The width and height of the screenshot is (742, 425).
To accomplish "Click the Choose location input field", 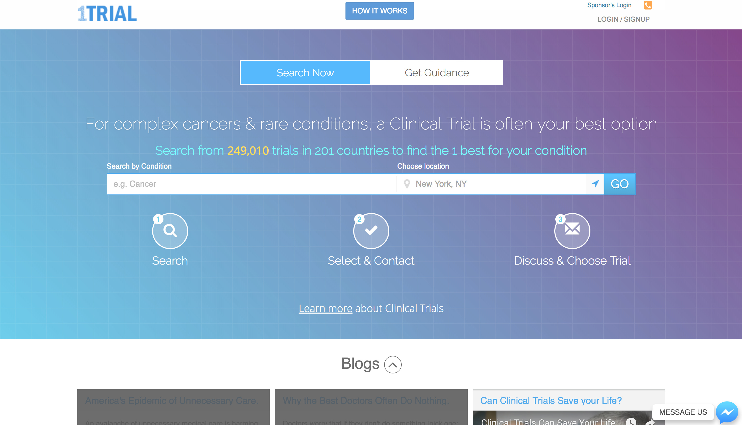I will pos(496,184).
